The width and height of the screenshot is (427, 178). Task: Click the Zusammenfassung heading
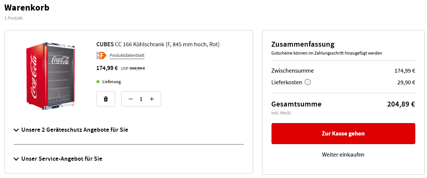[303, 44]
